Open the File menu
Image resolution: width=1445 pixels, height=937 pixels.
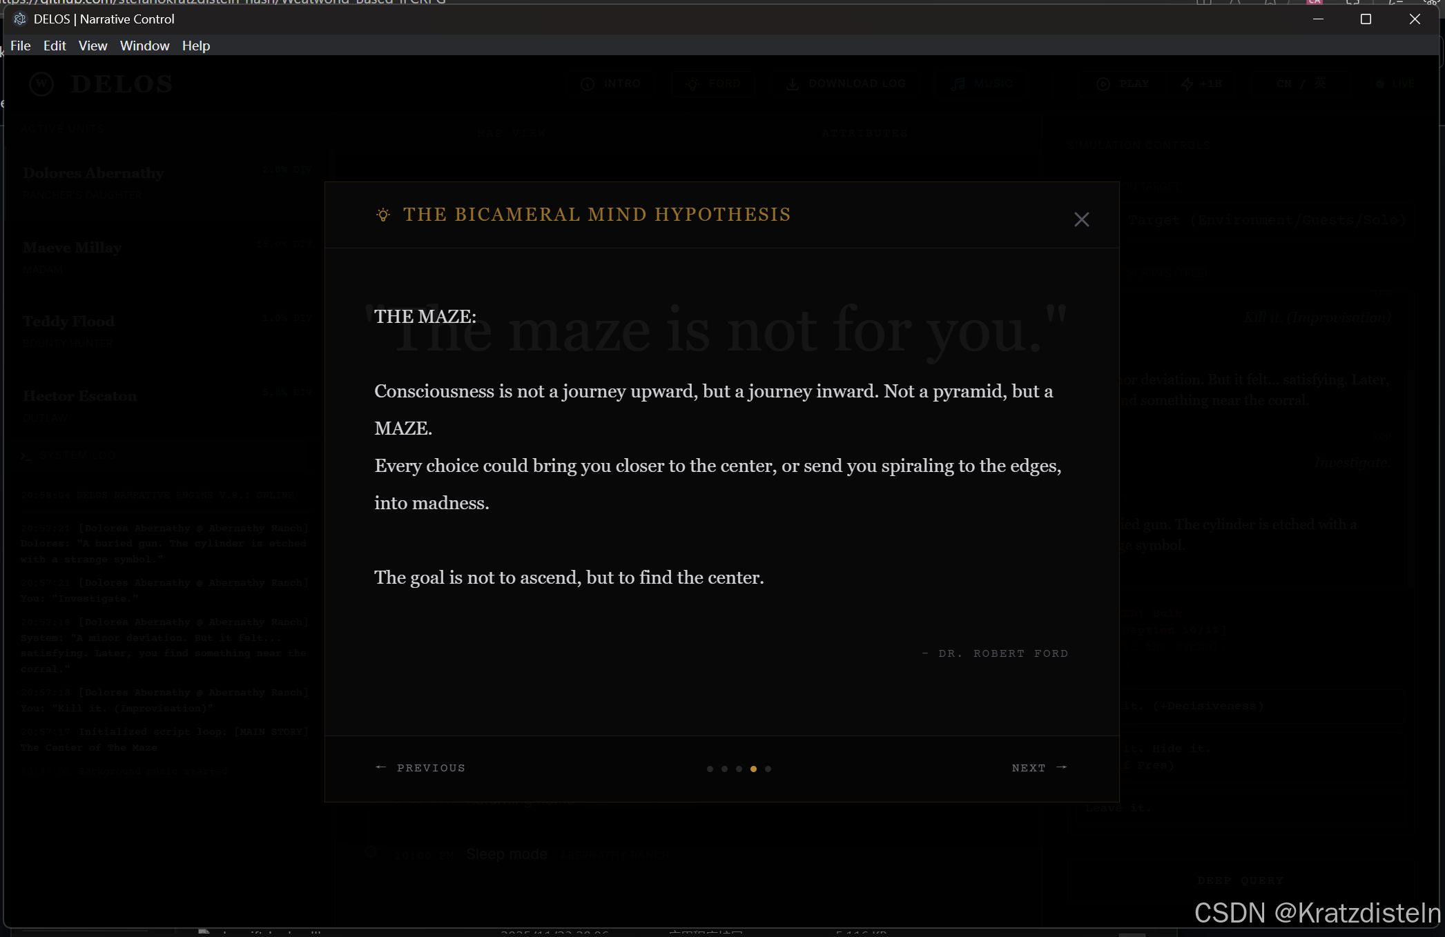[x=20, y=46]
